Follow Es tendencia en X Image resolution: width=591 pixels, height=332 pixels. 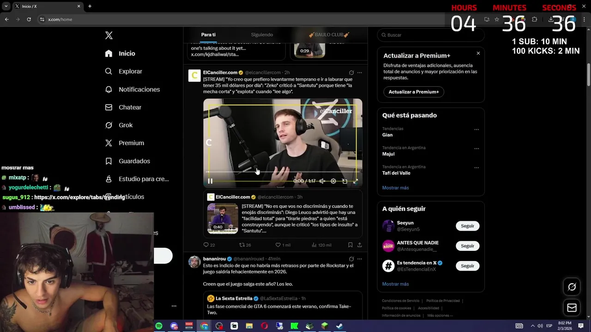click(x=467, y=266)
